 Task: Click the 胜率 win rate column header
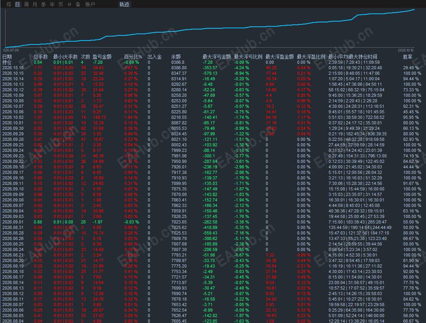click(408, 57)
